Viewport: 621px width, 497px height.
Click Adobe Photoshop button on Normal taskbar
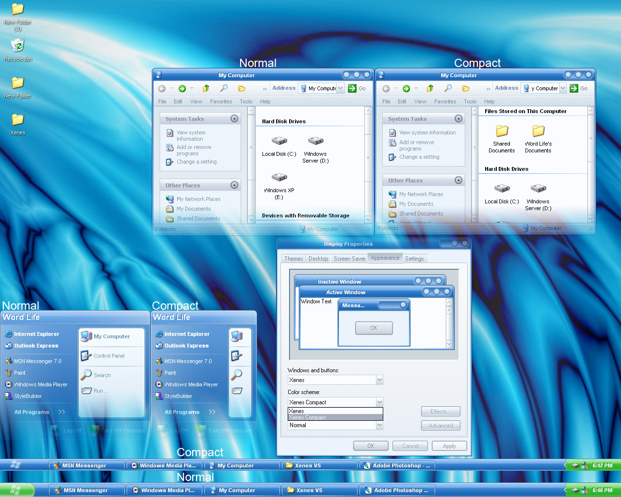397,490
